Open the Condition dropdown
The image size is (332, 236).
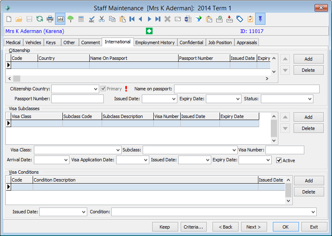coord(313,212)
